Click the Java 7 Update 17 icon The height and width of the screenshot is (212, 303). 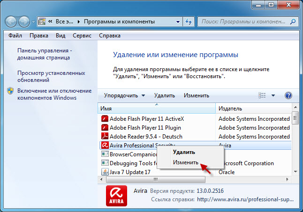click(105, 172)
